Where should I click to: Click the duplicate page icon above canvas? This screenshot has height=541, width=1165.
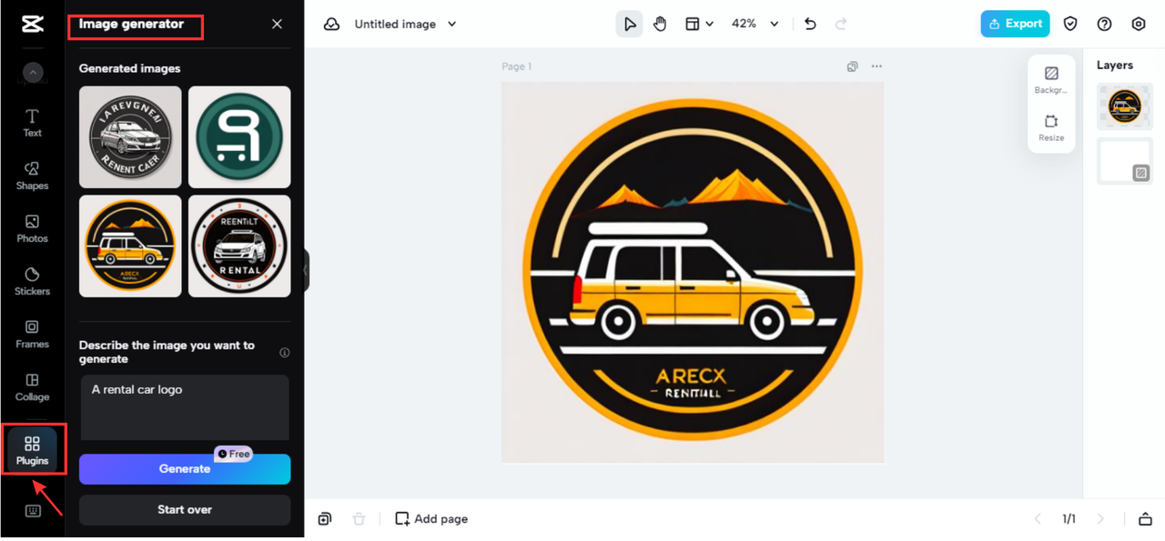pos(852,66)
